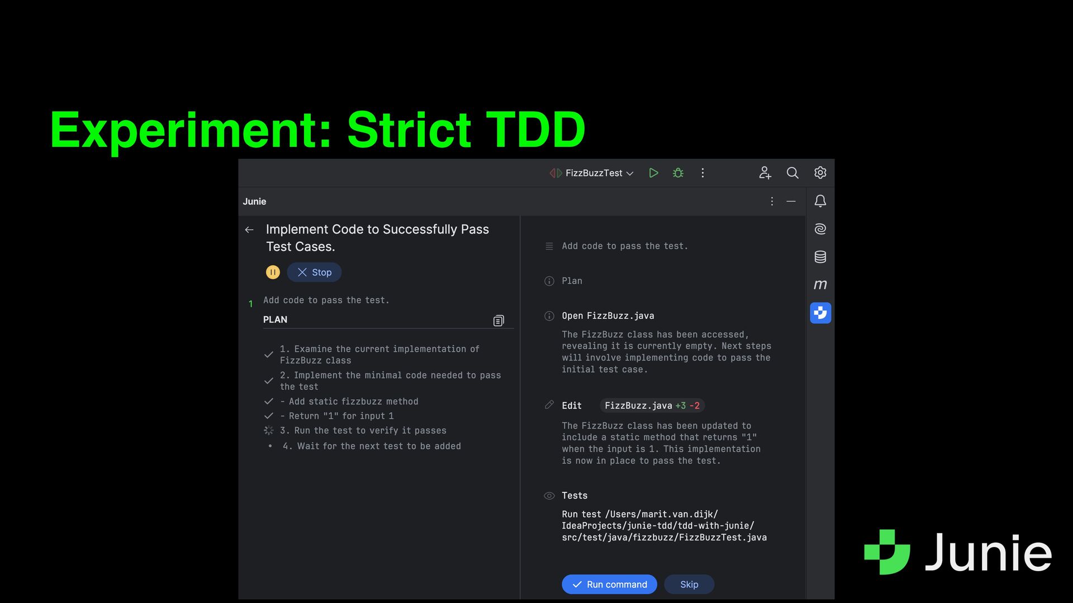This screenshot has height=603, width=1073.
Task: Click the Search Everywhere magnifier icon
Action: (x=792, y=173)
